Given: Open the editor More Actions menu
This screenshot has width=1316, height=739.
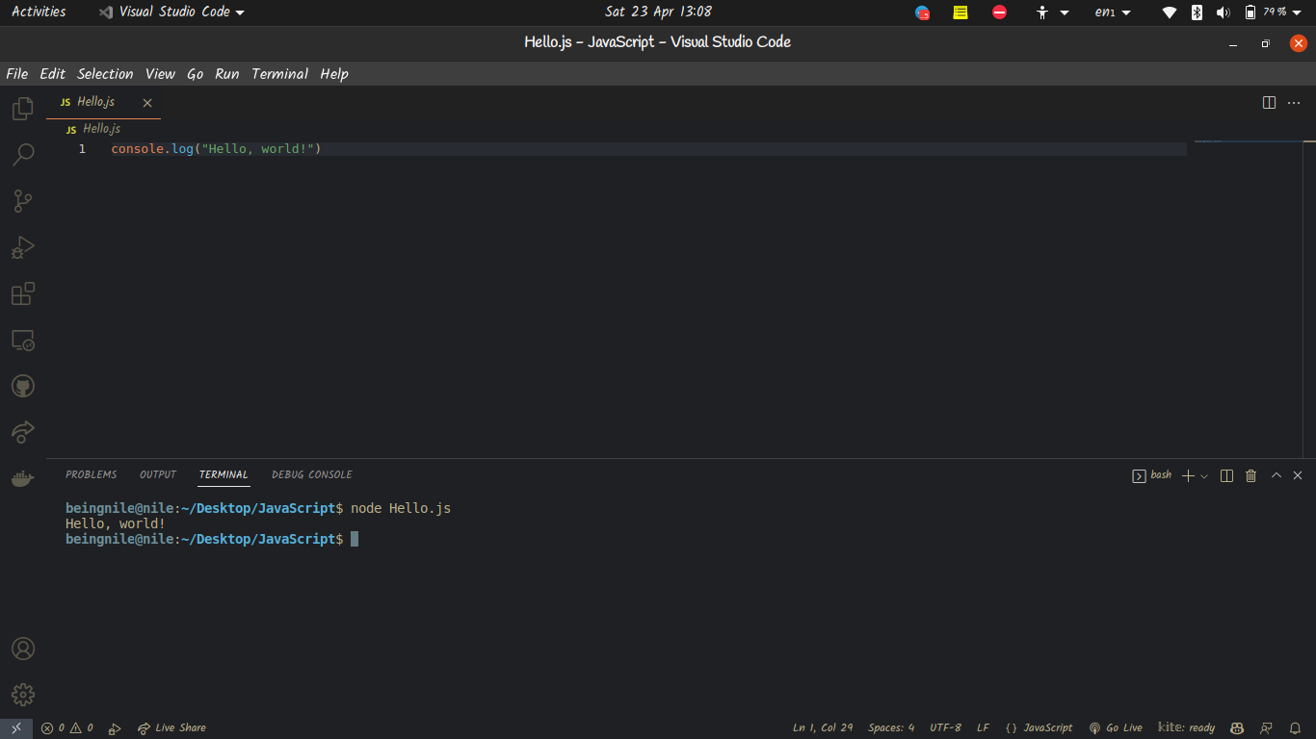Looking at the screenshot, I should [1295, 103].
